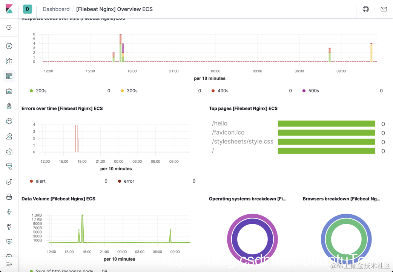393x272 pixels.
Task: Click the 500s purple legend dot
Action: [304, 91]
